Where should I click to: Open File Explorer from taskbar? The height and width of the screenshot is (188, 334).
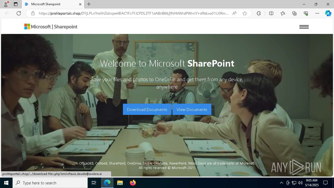(x=120, y=183)
